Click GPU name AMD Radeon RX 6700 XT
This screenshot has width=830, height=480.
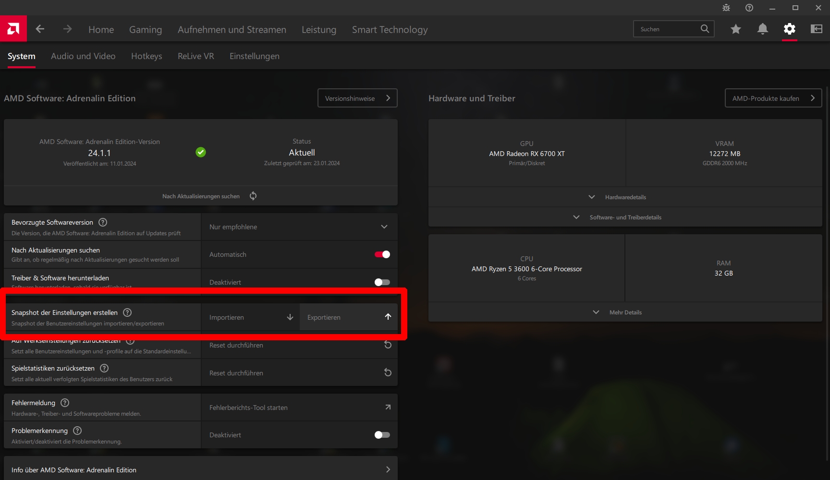point(527,154)
